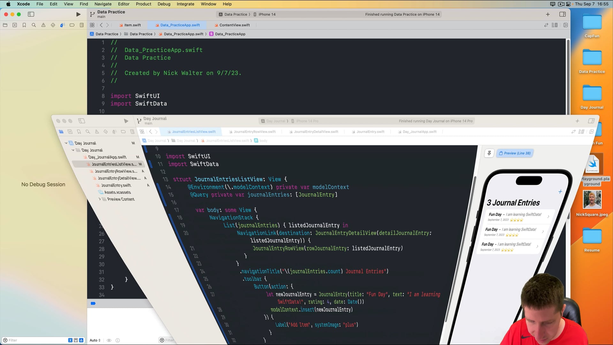Viewport: 613px width, 345px height.
Task: Click the debug navigator Filter field
Action: click(34, 340)
